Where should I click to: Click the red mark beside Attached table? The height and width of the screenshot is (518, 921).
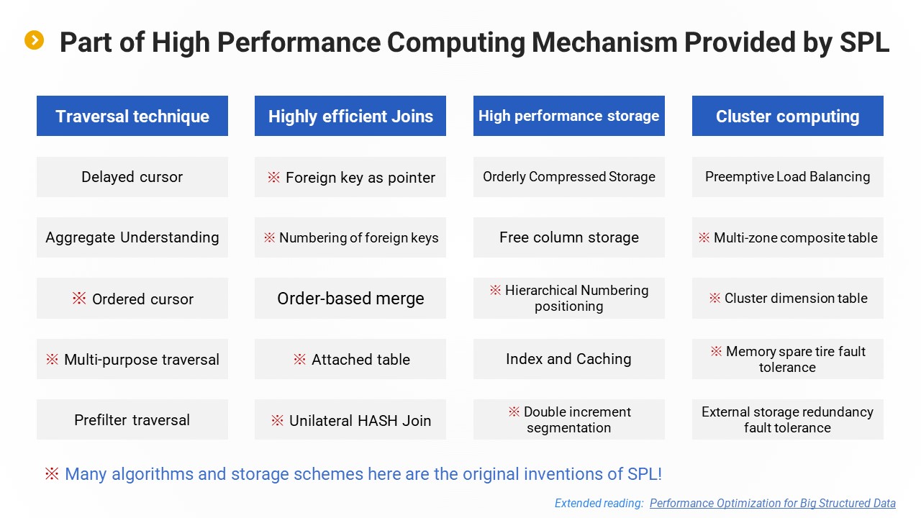pos(299,359)
